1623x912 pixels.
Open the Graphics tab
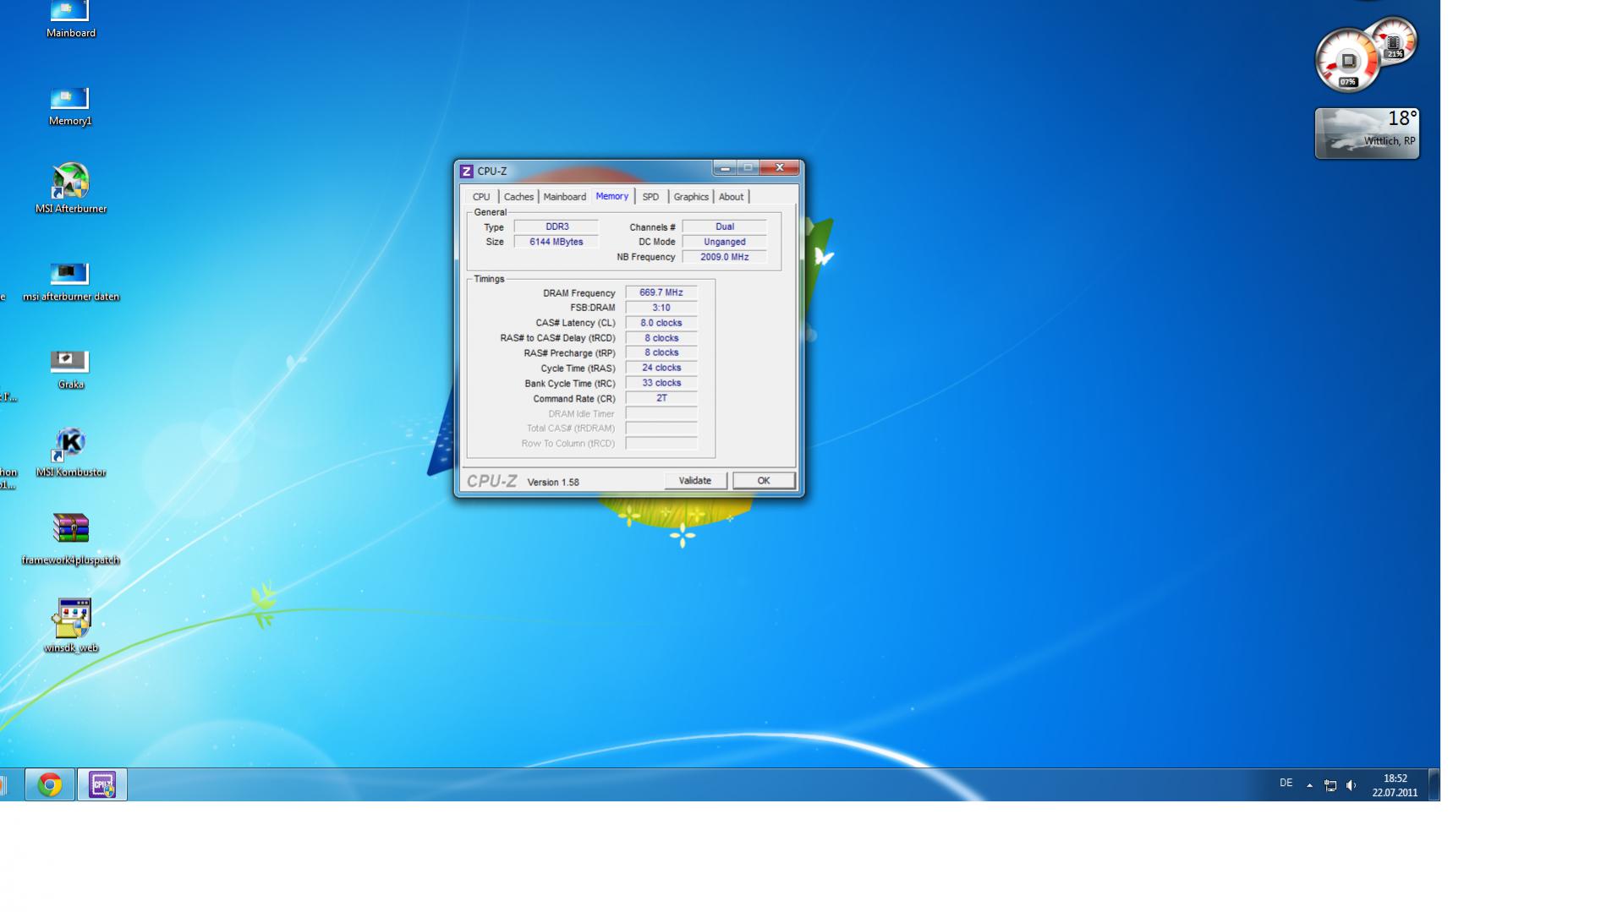[x=691, y=197]
